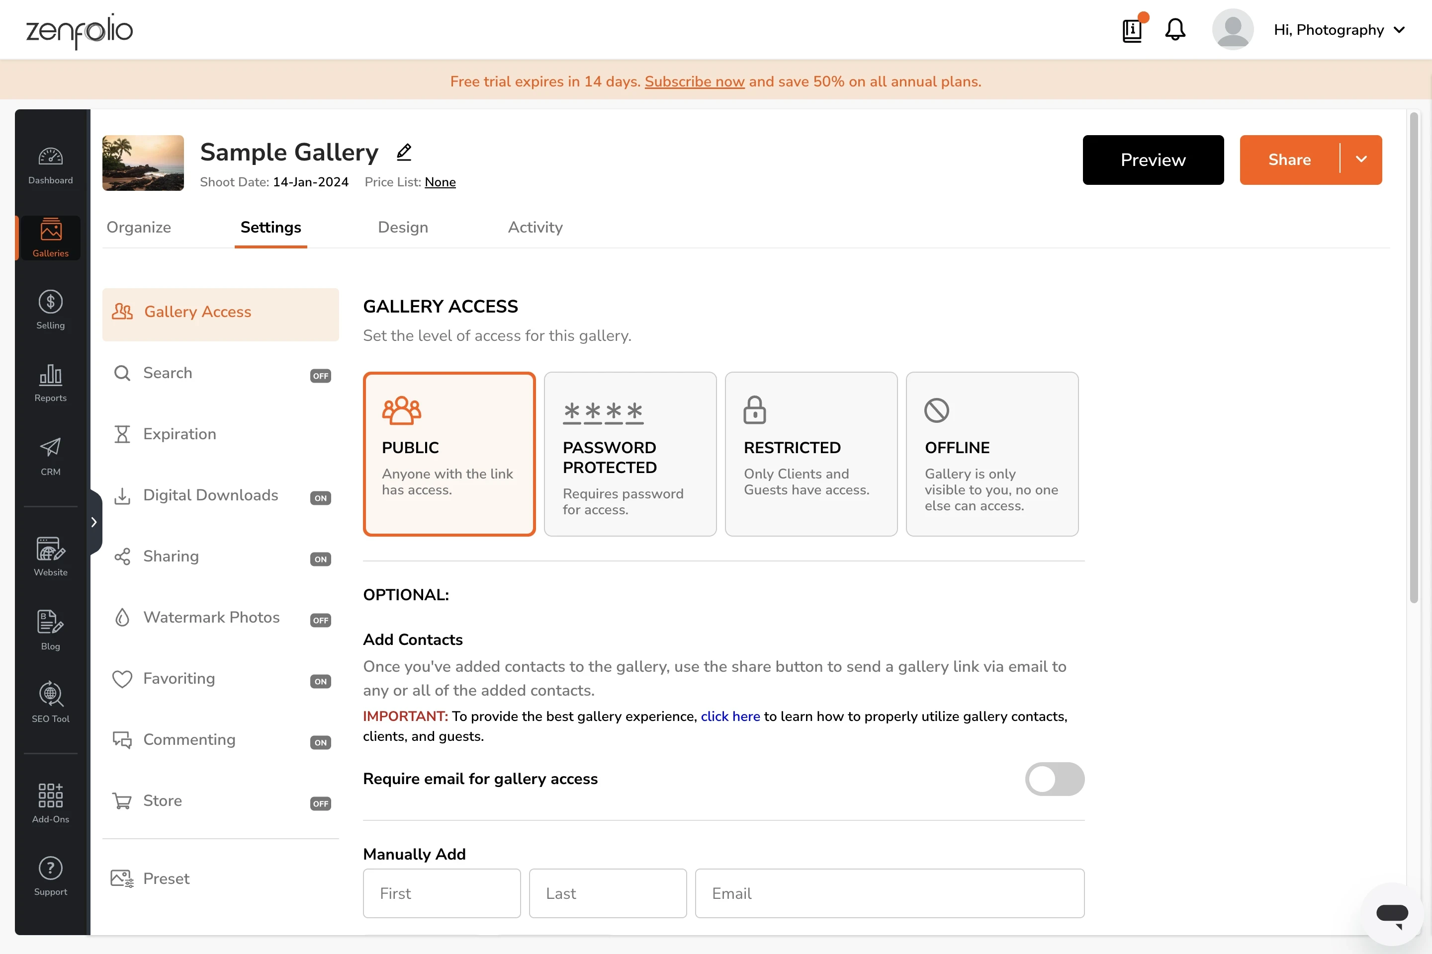The width and height of the screenshot is (1432, 954).
Task: Open the Dashboard panel
Action: click(50, 165)
